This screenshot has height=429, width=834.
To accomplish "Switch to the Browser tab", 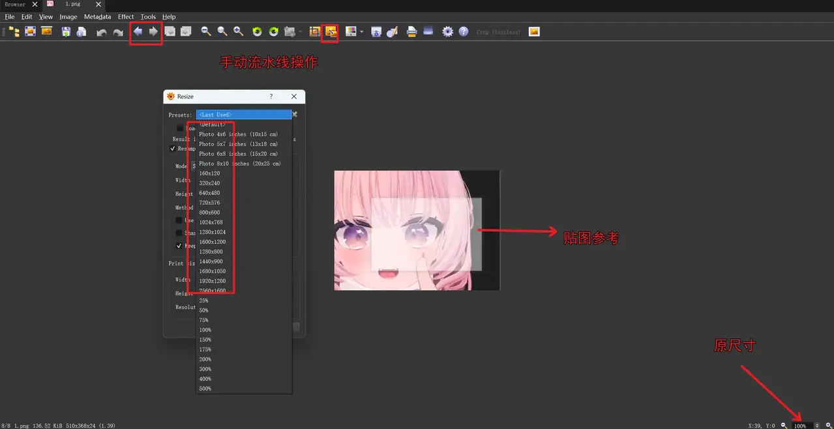I will (x=16, y=5).
